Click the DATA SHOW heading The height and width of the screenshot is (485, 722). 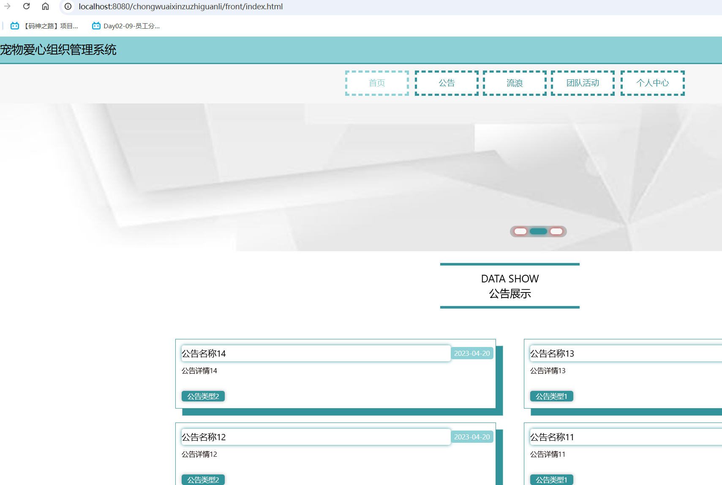tap(510, 279)
